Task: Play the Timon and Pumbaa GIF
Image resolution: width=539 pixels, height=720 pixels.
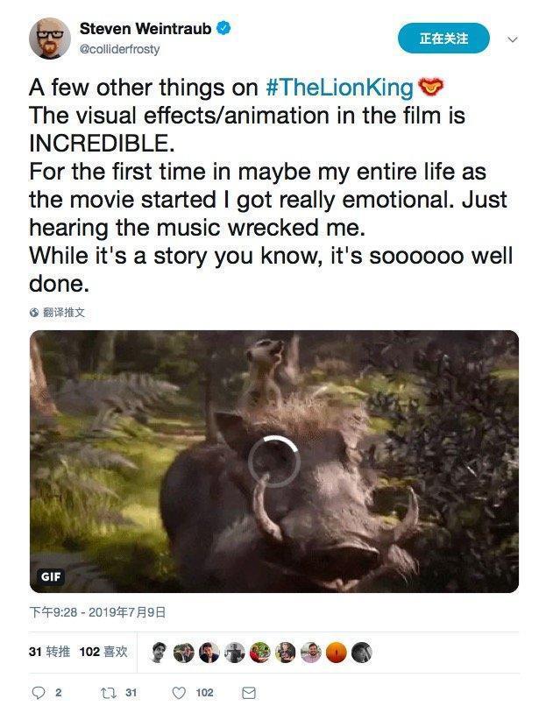Action: tap(273, 461)
